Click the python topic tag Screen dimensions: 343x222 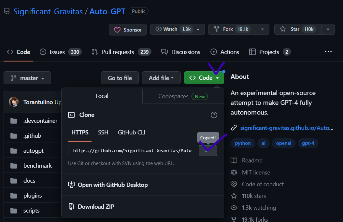coord(243,143)
